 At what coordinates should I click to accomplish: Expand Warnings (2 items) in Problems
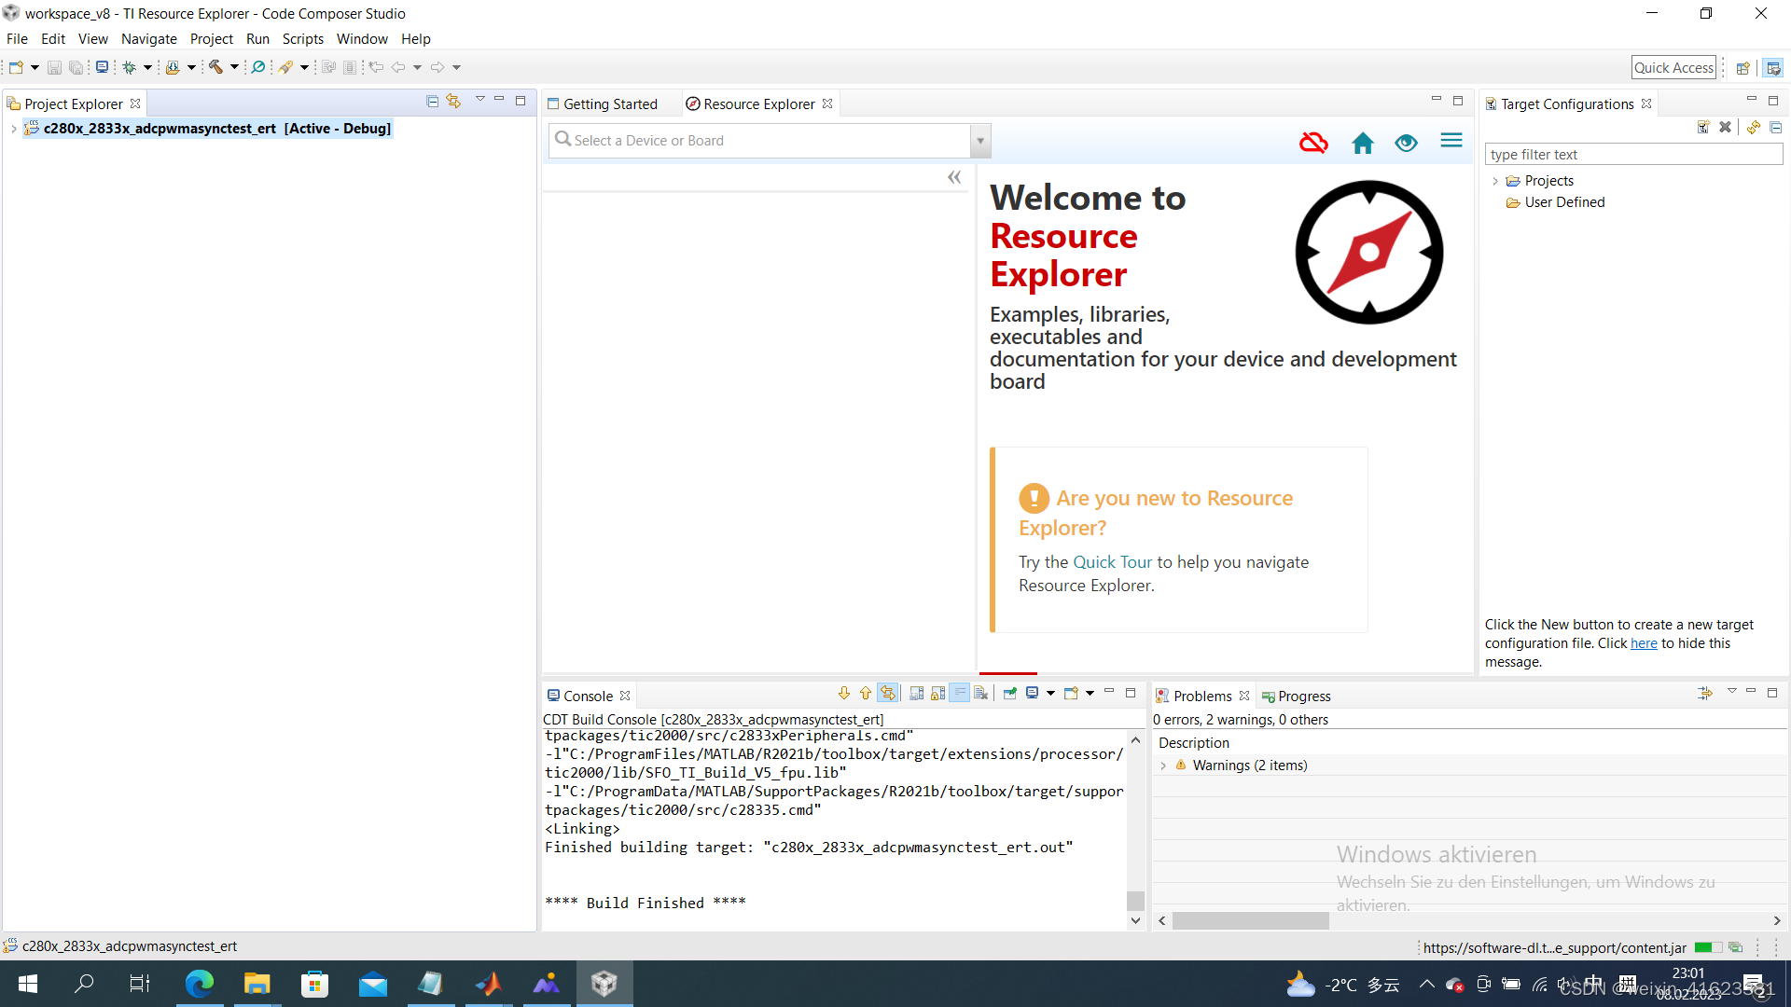point(1163,766)
